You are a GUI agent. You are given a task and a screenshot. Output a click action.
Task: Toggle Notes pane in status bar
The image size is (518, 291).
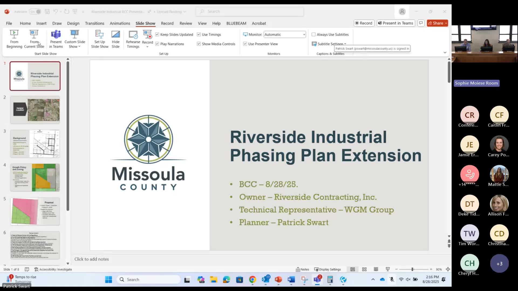(x=302, y=269)
